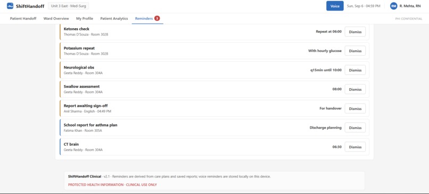
Task: Click the 'For handover' note
Action: click(331, 108)
